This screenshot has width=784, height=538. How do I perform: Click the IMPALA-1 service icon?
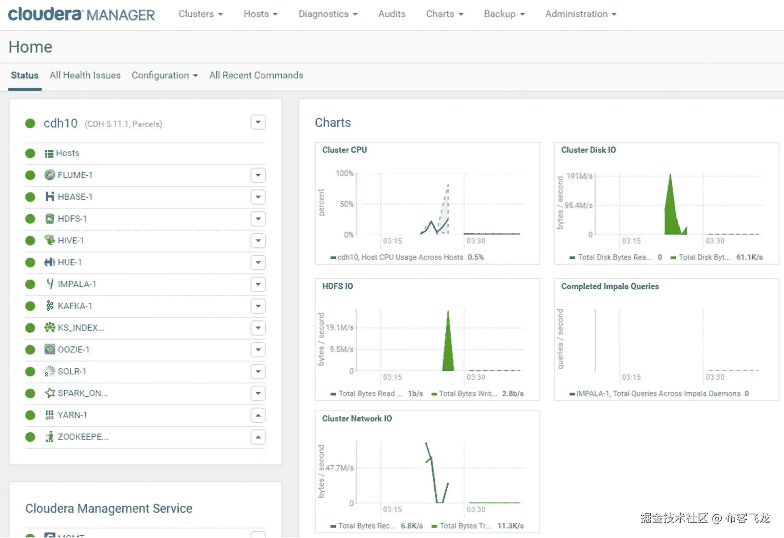pos(50,284)
